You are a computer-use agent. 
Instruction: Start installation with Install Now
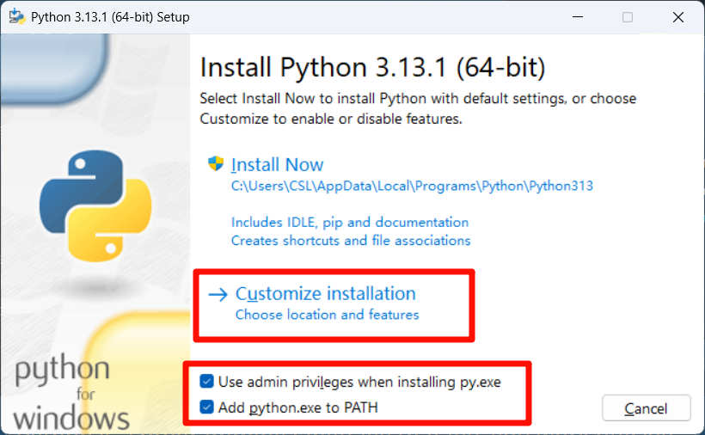coord(277,164)
